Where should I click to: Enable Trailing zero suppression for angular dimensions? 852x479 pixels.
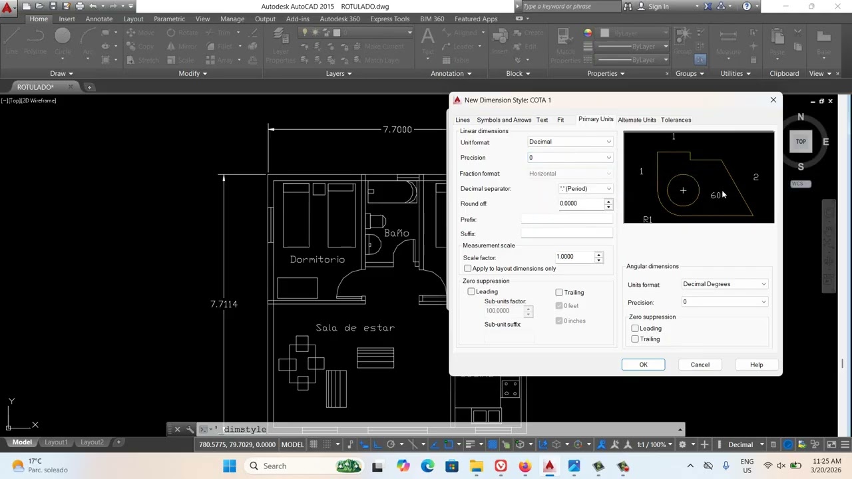pyautogui.click(x=635, y=339)
